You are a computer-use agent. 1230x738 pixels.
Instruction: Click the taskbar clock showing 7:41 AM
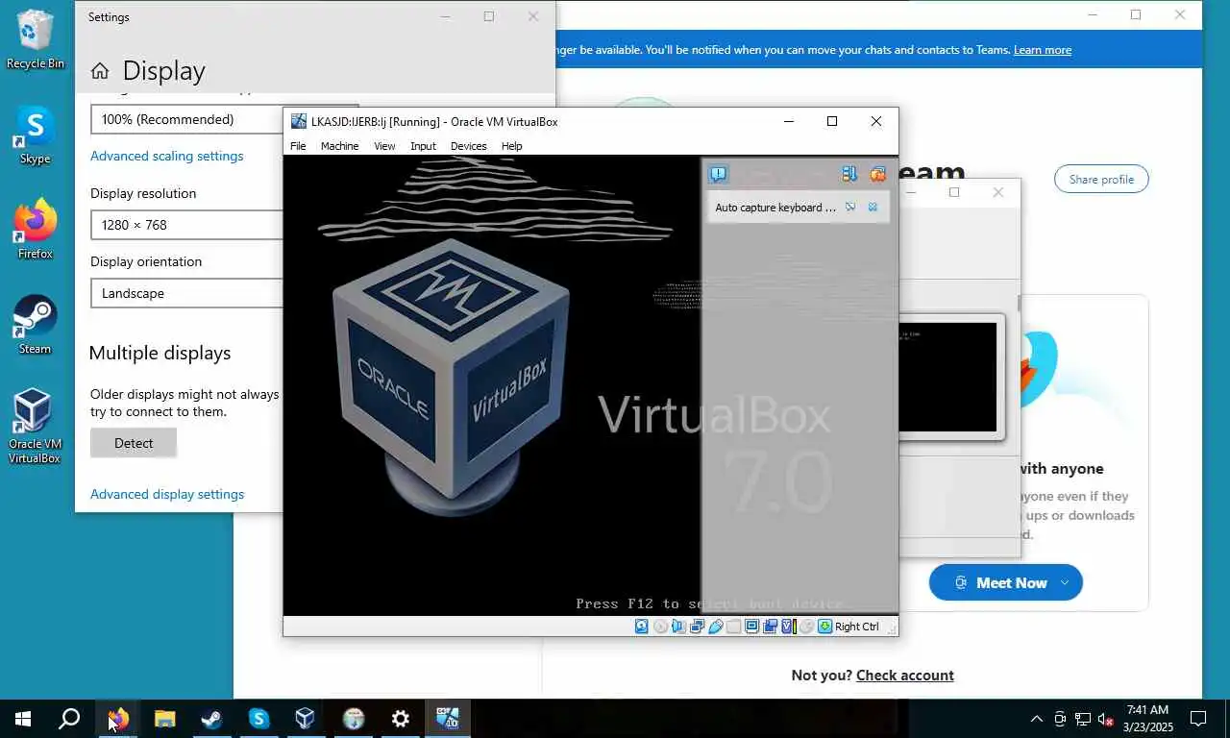coord(1146,719)
